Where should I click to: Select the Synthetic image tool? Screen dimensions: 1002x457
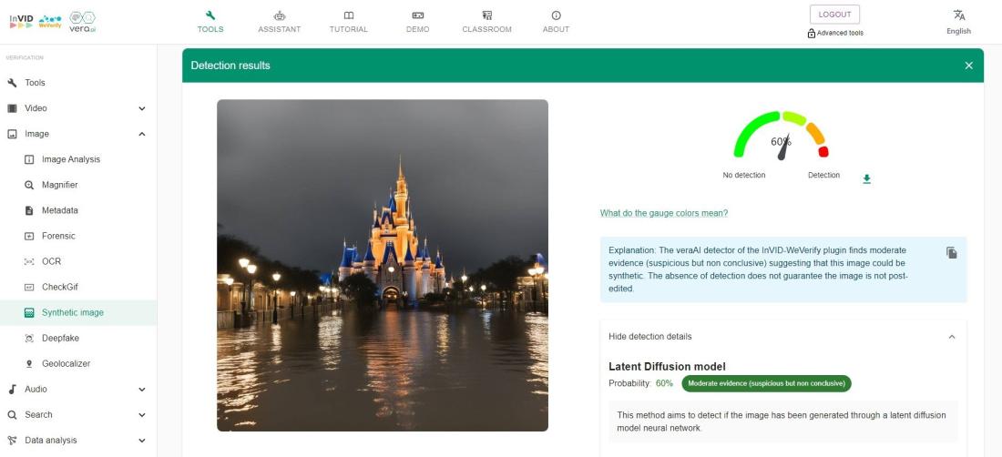pos(78,313)
